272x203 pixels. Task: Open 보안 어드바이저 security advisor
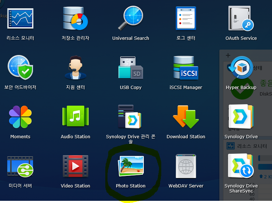20,67
